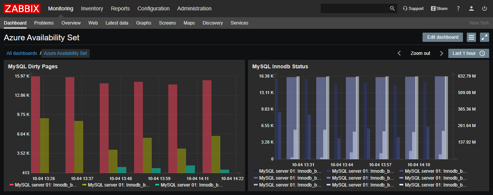The height and width of the screenshot is (195, 493).
Task: Switch to the Latest data tab
Action: [x=117, y=23]
